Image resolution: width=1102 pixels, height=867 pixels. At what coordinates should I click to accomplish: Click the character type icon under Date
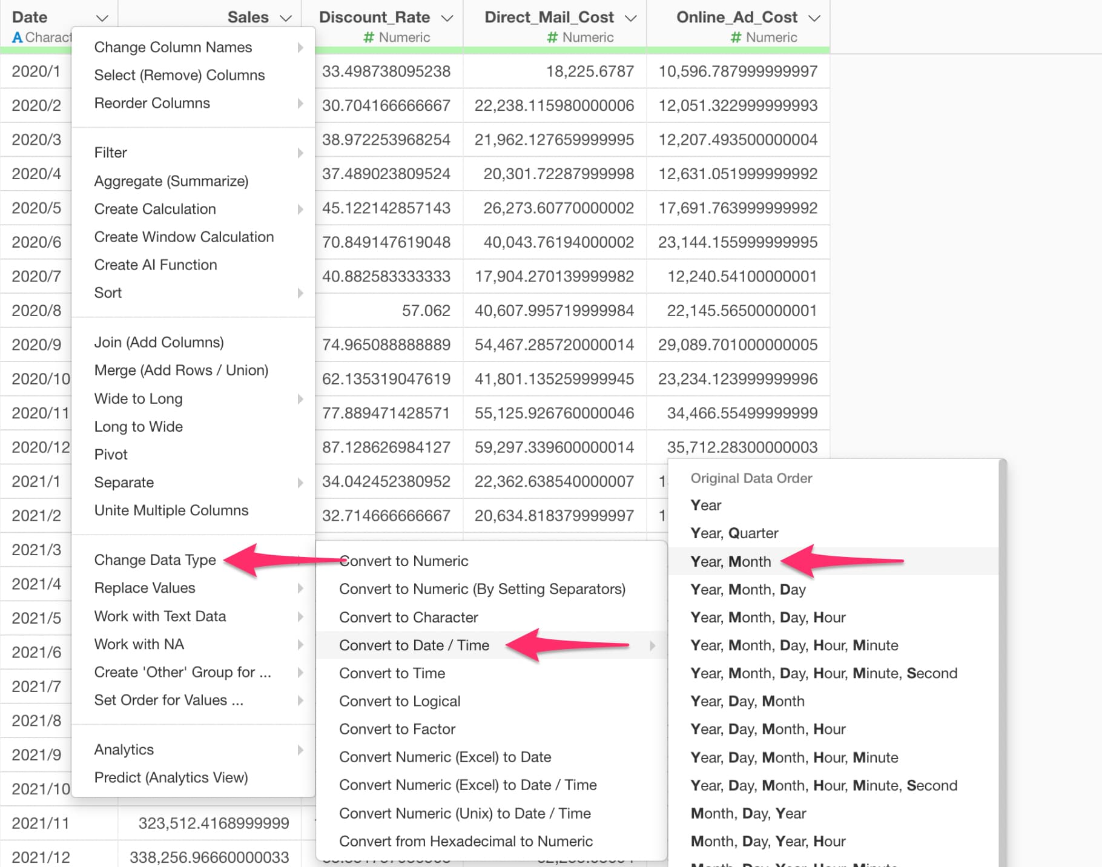coord(18,38)
